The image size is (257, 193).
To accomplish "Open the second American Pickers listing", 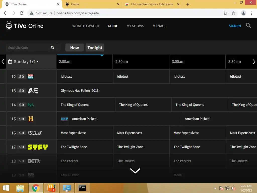I will point(219,119).
